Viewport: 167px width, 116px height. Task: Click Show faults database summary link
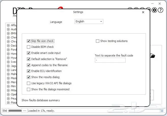tap(41, 100)
